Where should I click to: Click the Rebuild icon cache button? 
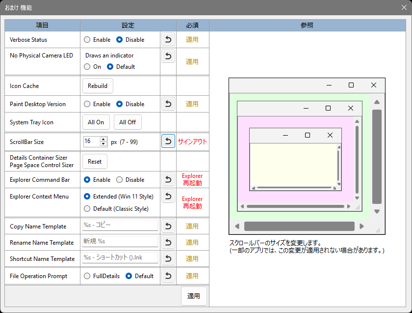click(x=98, y=86)
